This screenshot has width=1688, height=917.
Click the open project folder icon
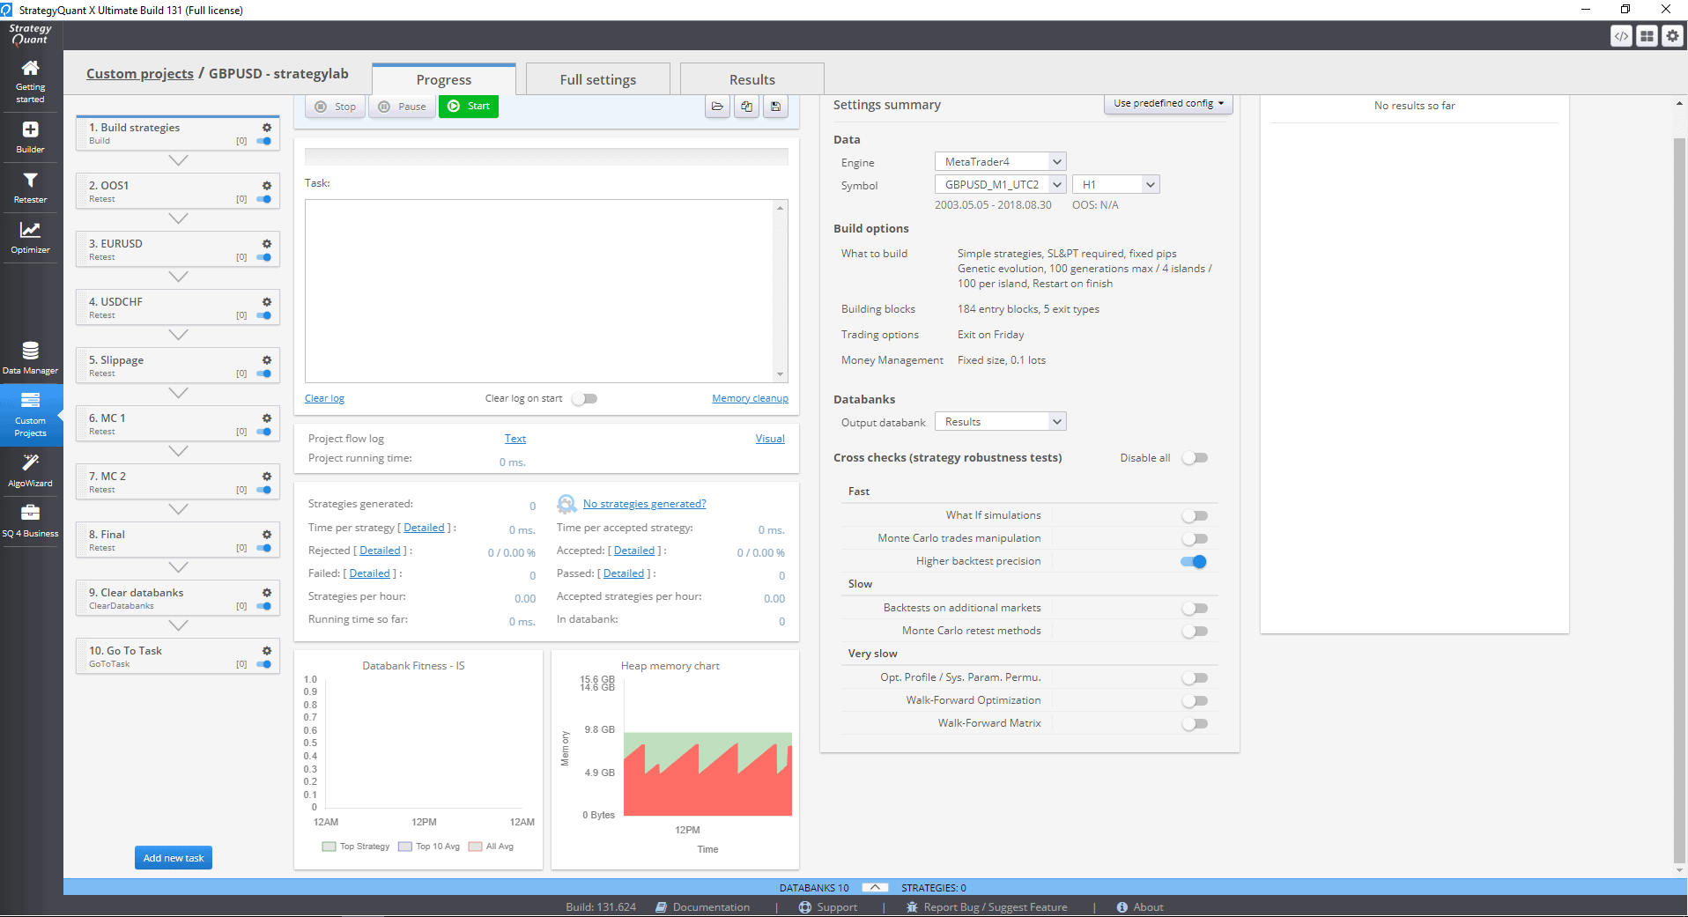pos(718,107)
